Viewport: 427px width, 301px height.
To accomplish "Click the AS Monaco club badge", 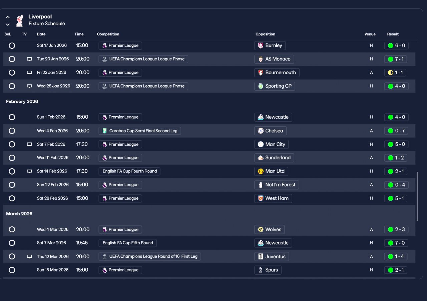I will click(261, 59).
